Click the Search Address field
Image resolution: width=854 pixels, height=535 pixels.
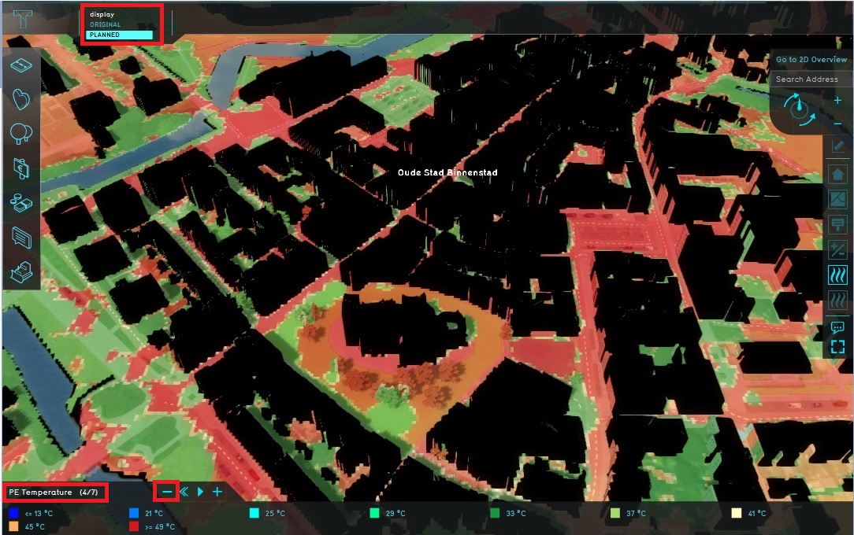tap(810, 79)
